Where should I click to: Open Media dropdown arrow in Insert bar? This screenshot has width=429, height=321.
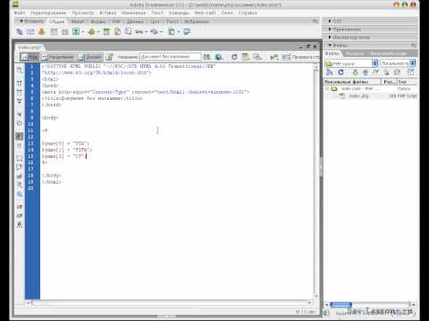click(x=98, y=32)
